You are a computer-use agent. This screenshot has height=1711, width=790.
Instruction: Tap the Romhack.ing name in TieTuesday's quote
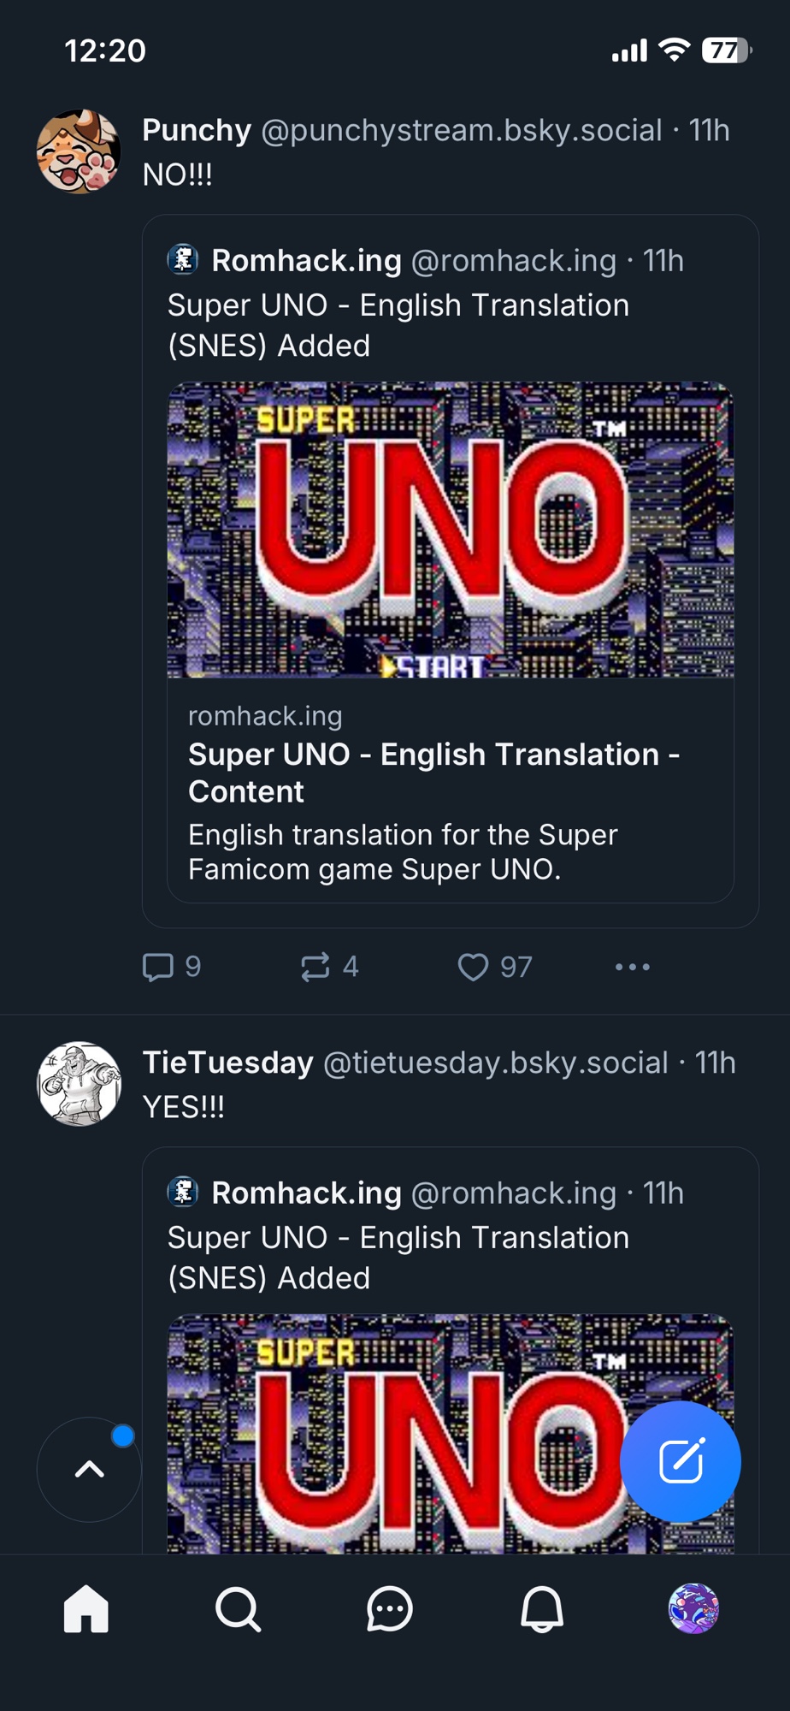tap(306, 1193)
